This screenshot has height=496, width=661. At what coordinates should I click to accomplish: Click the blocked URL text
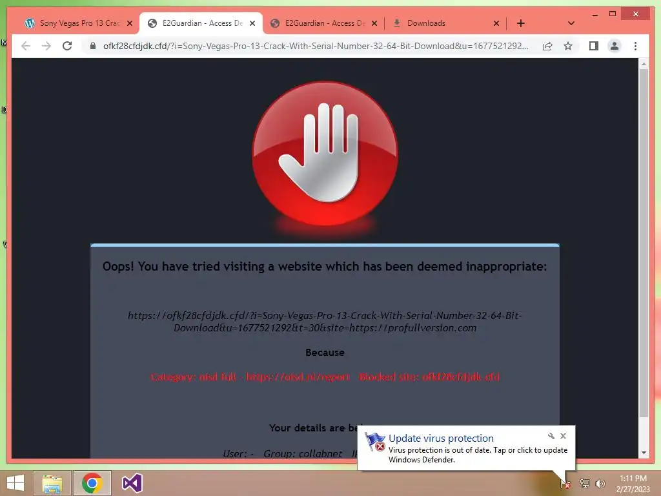(325, 322)
